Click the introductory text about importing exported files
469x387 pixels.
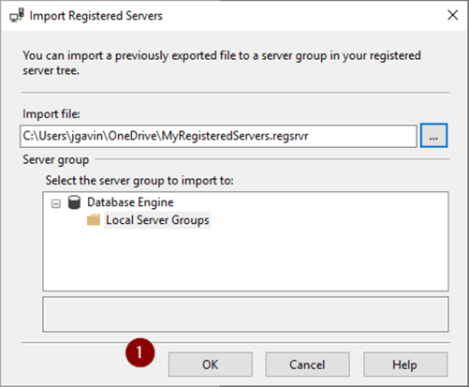(222, 63)
